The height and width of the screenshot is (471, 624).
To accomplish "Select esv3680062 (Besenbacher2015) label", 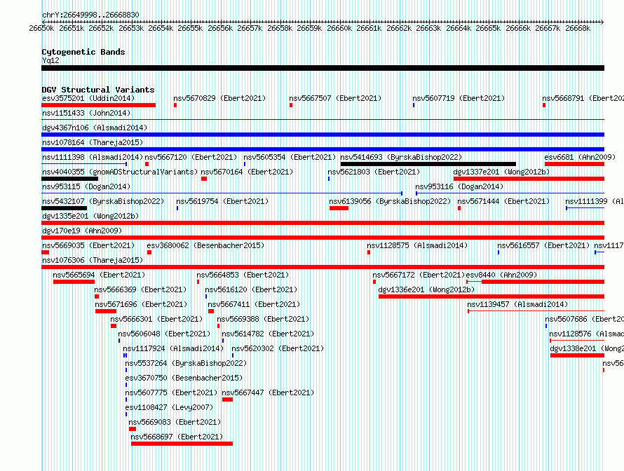I will click(x=205, y=245).
